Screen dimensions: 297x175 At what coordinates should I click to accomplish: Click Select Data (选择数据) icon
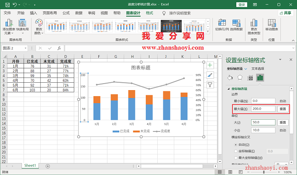[236, 25]
